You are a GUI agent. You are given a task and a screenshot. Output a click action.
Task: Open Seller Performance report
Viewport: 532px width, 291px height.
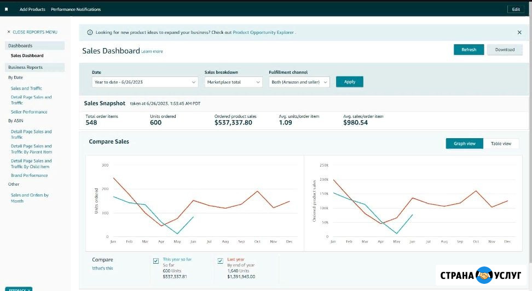(29, 112)
